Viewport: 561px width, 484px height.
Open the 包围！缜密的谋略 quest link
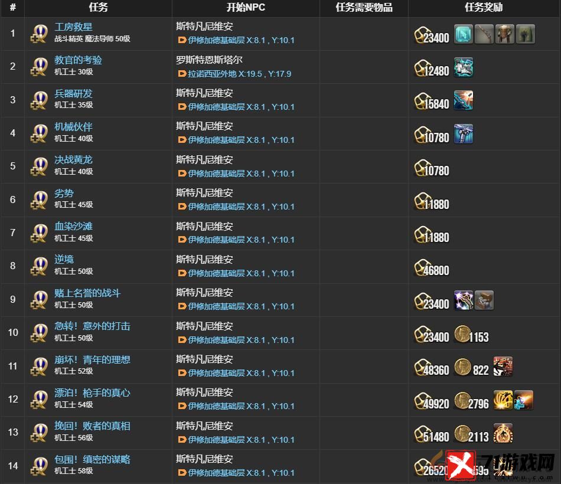[92, 459]
